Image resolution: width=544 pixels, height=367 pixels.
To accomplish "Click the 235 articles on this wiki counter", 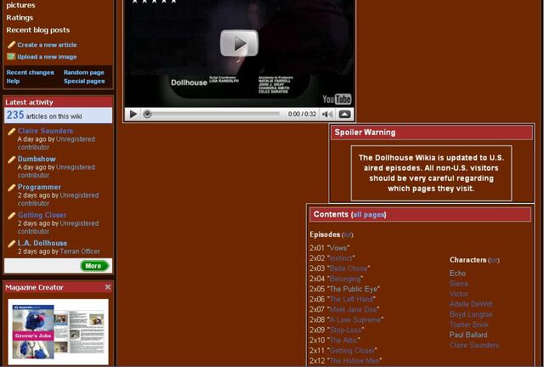I will [58, 116].
